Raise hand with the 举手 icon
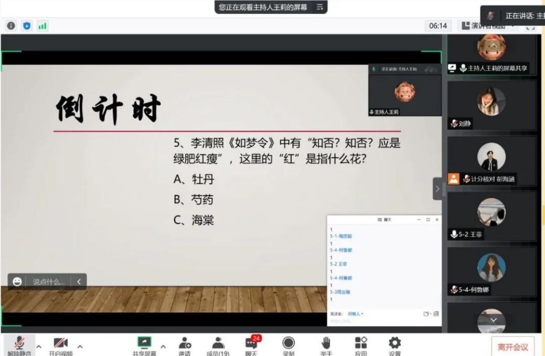The height and width of the screenshot is (356, 545). [x=326, y=345]
